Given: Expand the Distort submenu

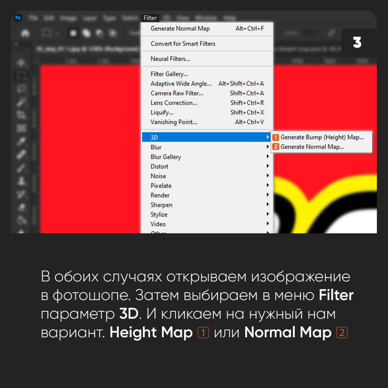Looking at the screenshot, I should click(207, 166).
